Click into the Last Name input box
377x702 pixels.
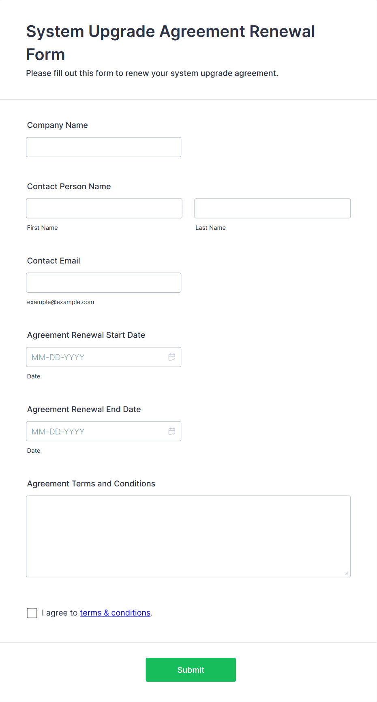(x=272, y=208)
